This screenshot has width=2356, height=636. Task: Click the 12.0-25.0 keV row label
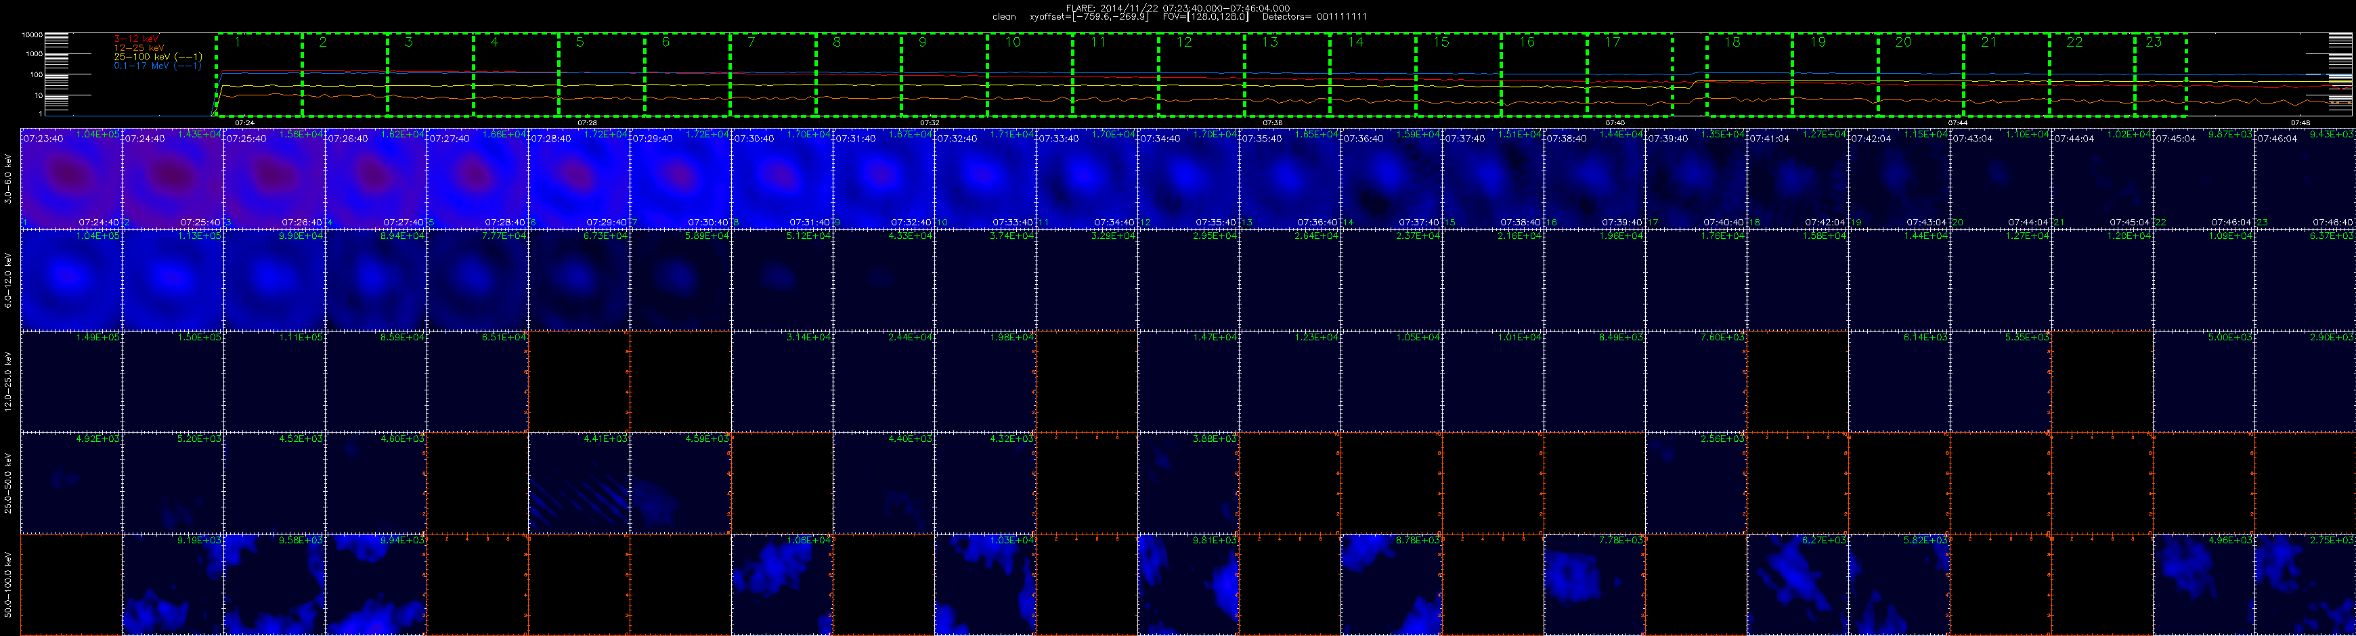(x=9, y=381)
